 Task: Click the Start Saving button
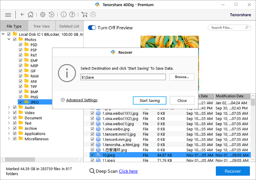click(x=149, y=100)
